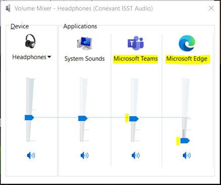221x185 pixels.
Task: Click the highlighted Microsoft Edge label
Action: [188, 59]
